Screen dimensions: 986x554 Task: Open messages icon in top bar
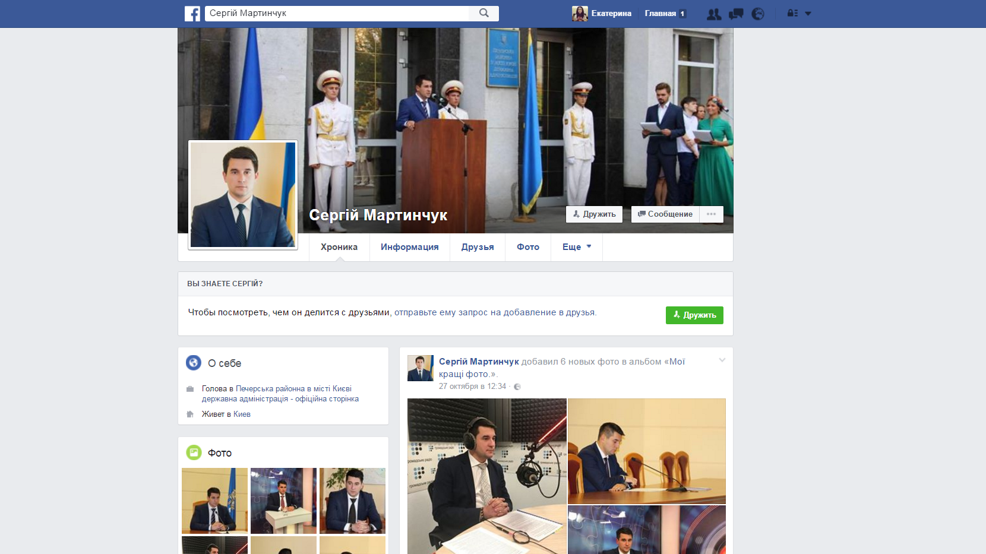pos(736,14)
